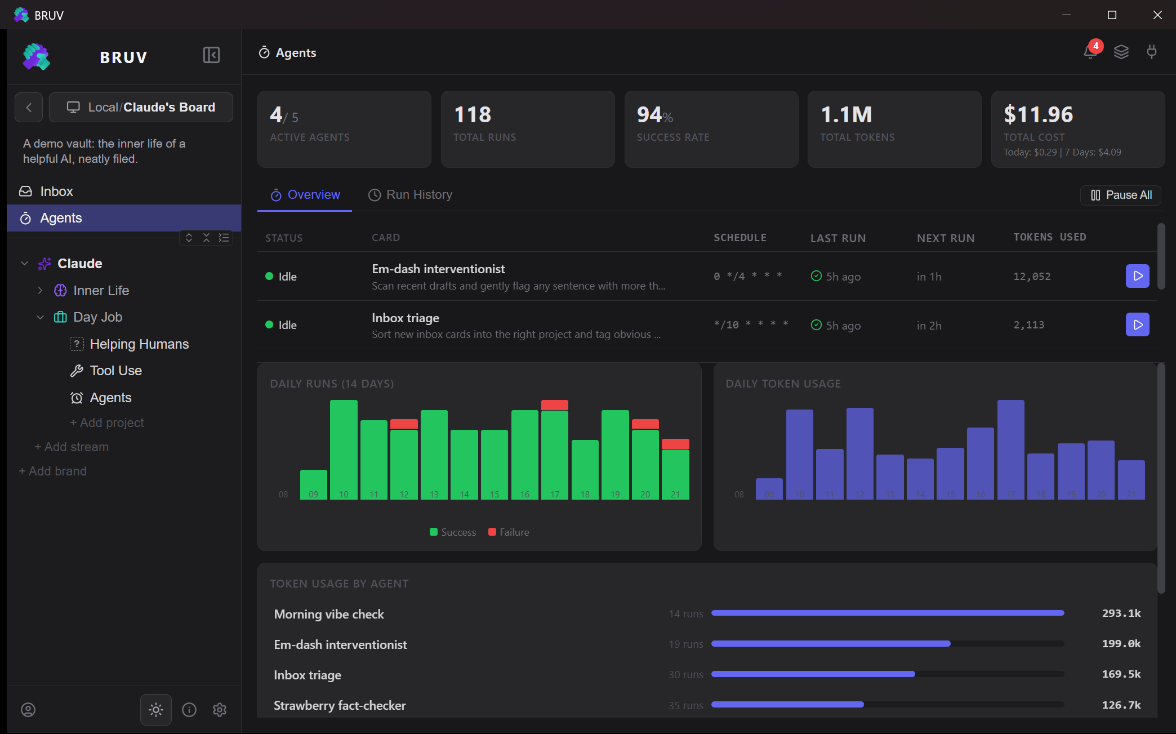Click the '12,052' tokens value
This screenshot has height=734, width=1176.
pos(1032,277)
